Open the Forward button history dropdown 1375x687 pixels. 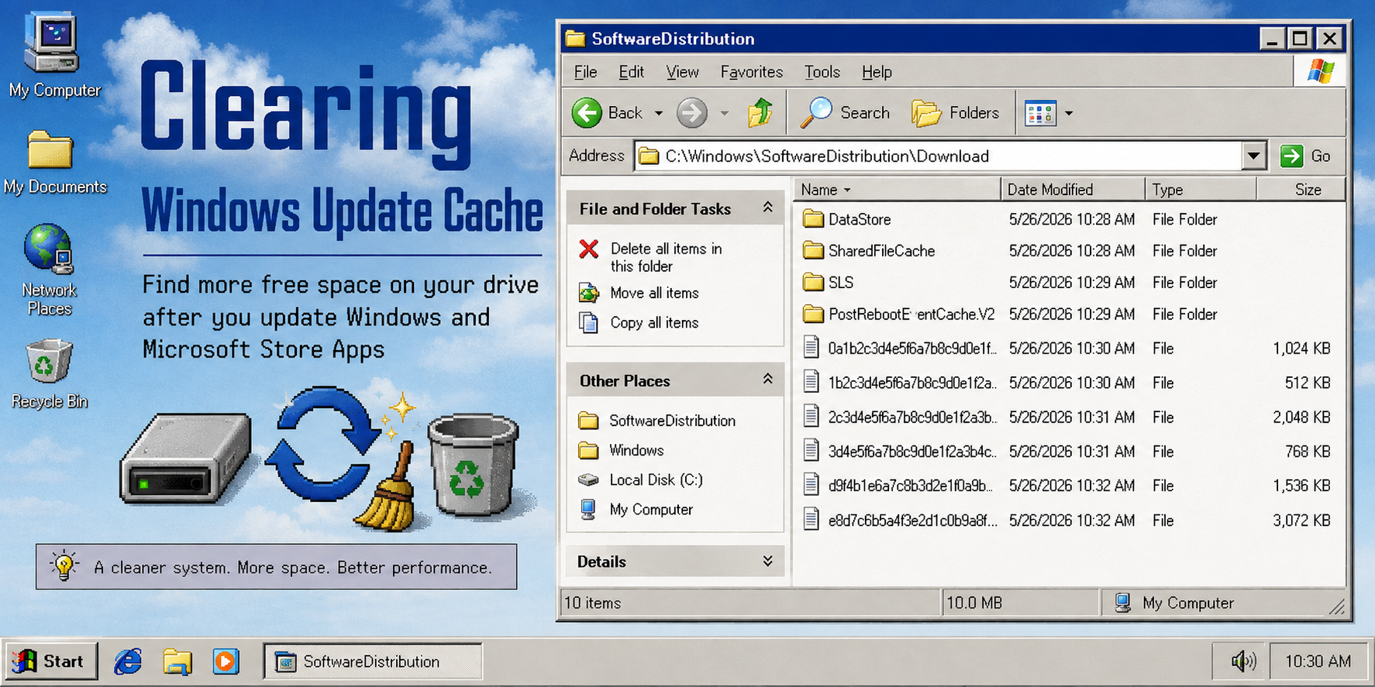pyautogui.click(x=725, y=114)
